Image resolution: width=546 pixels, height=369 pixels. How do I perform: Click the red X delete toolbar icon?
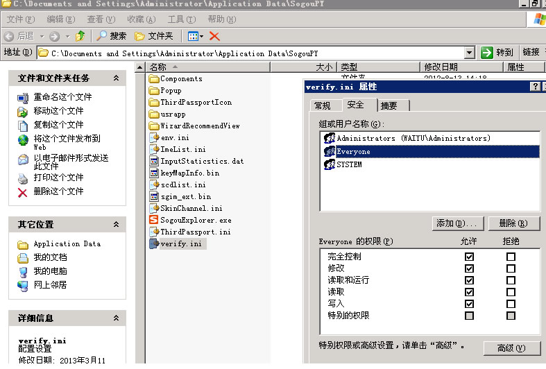pyautogui.click(x=214, y=36)
